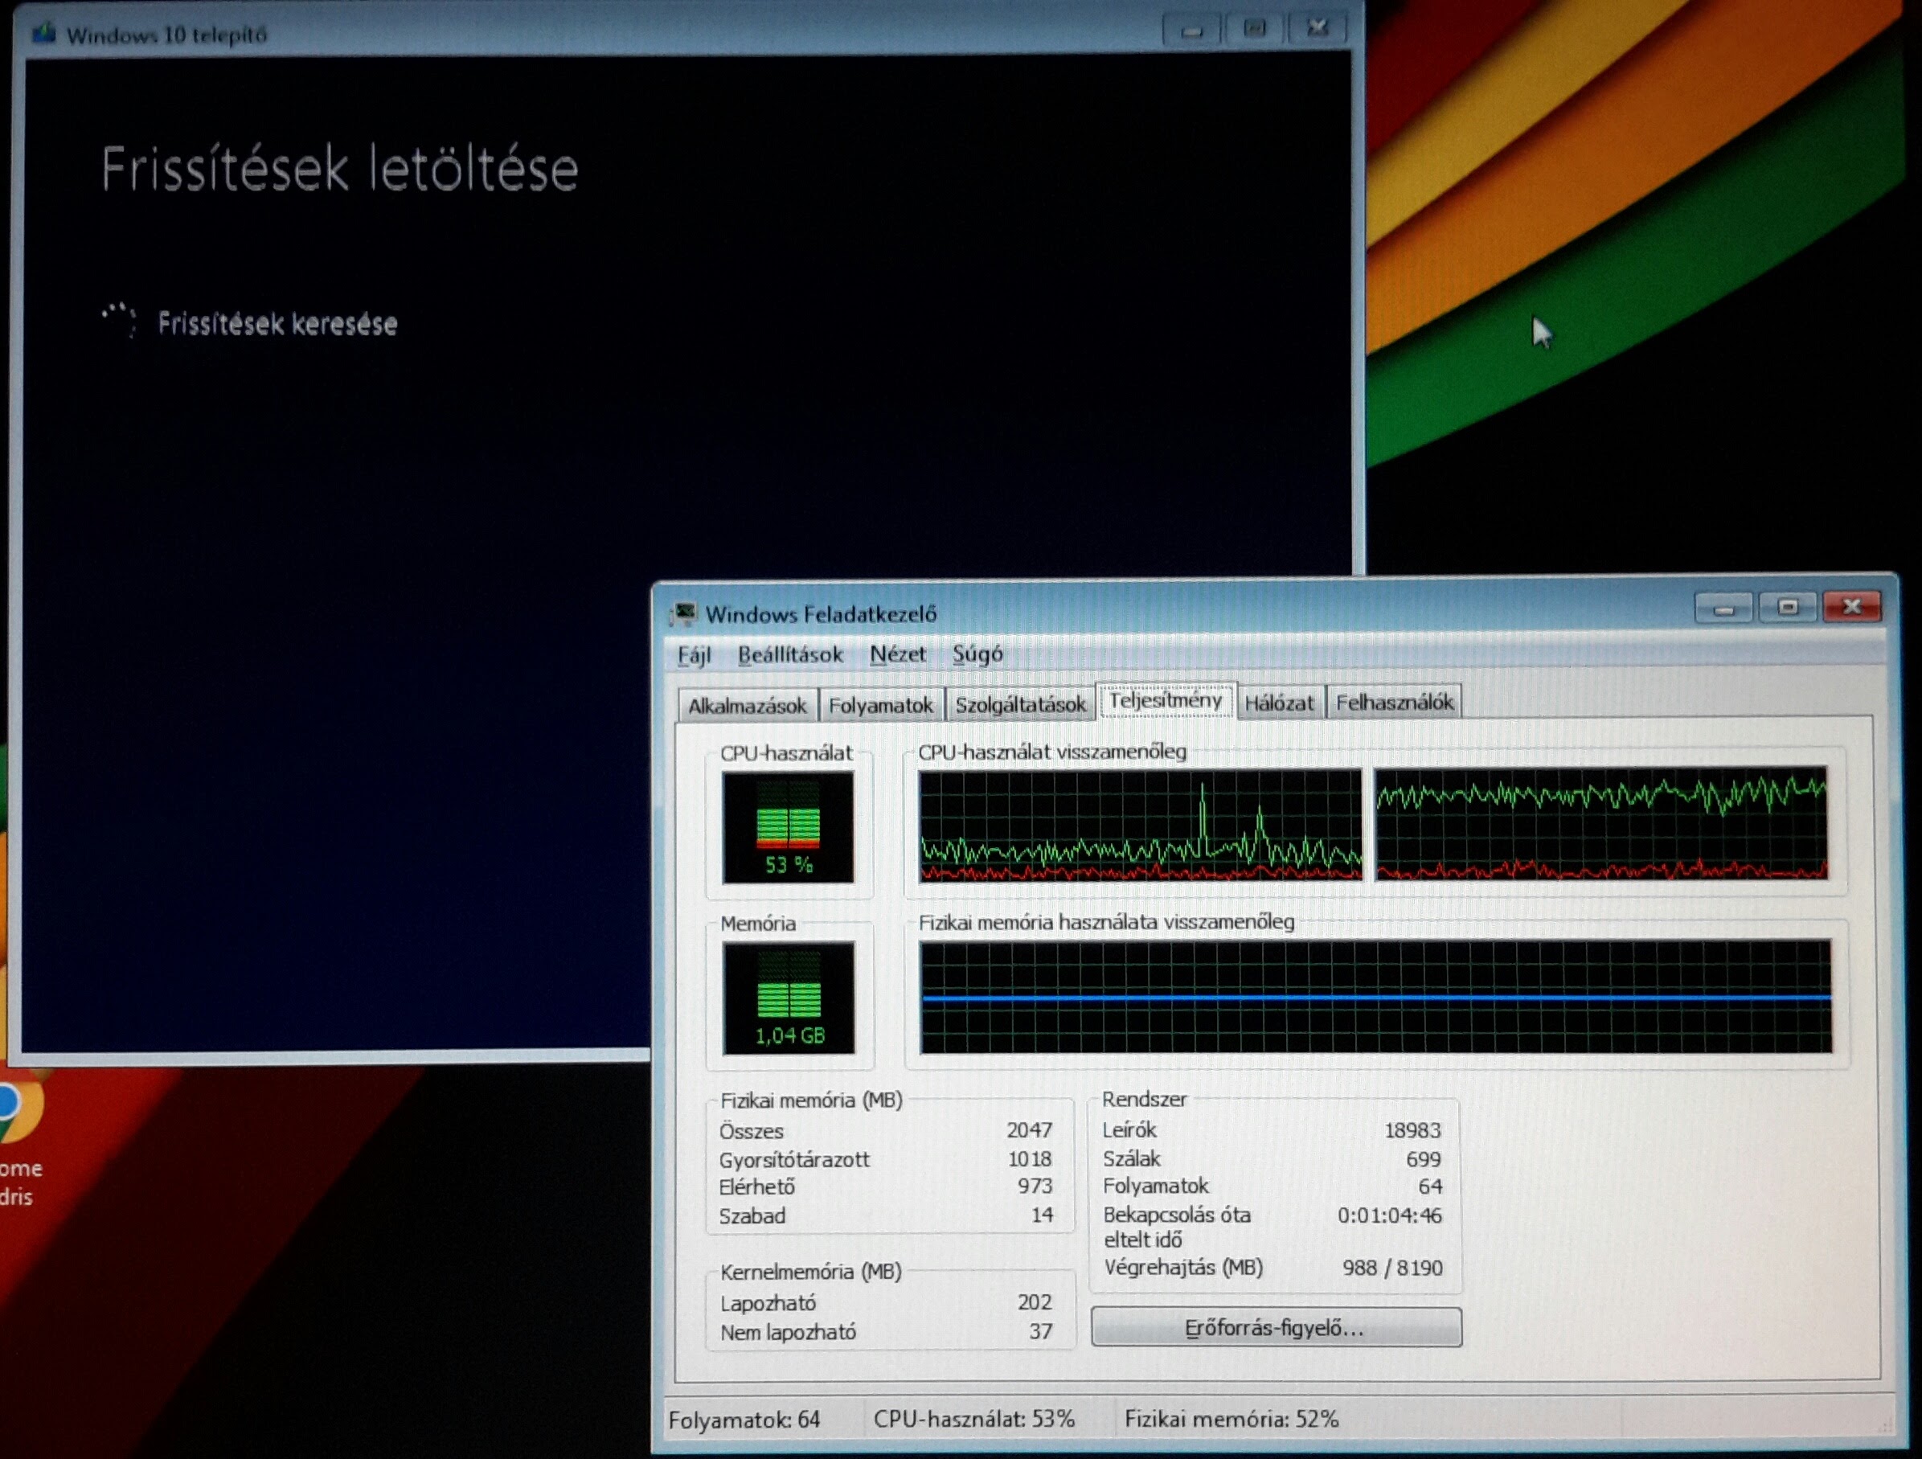Click the CPU-használat 53 % gauge

pos(787,827)
